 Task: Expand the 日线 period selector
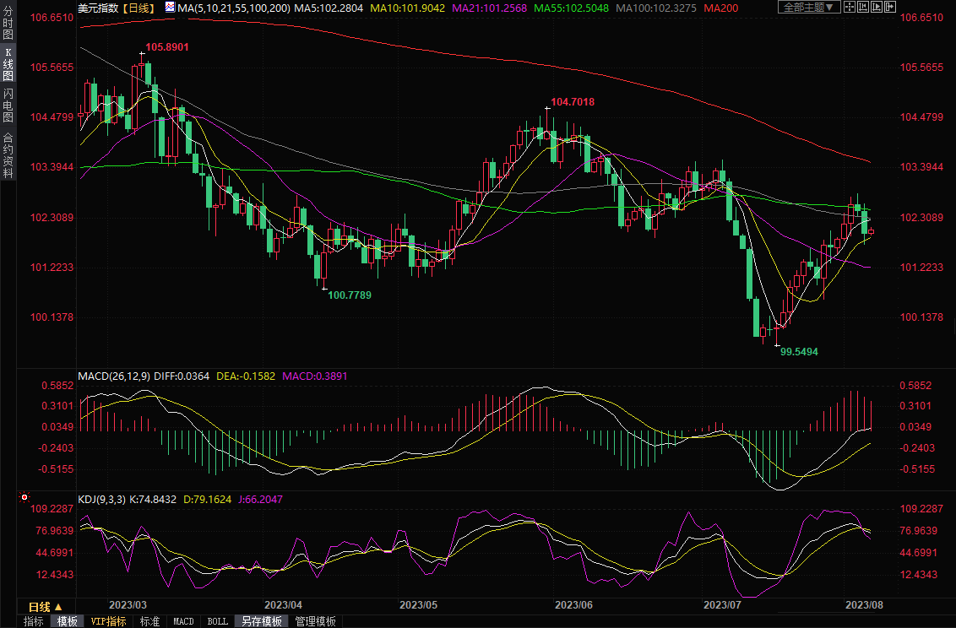[46, 607]
